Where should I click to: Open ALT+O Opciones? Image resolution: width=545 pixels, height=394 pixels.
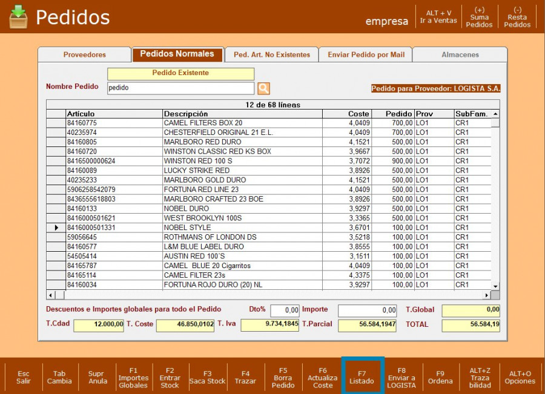520,377
